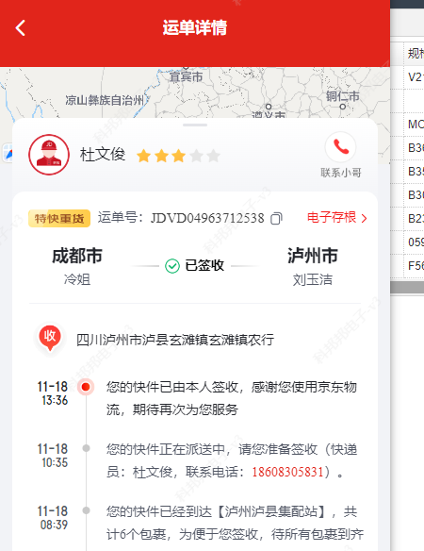Grab the sheet drag handle above courier card
Screen dimensions: 424x551
click(x=195, y=125)
